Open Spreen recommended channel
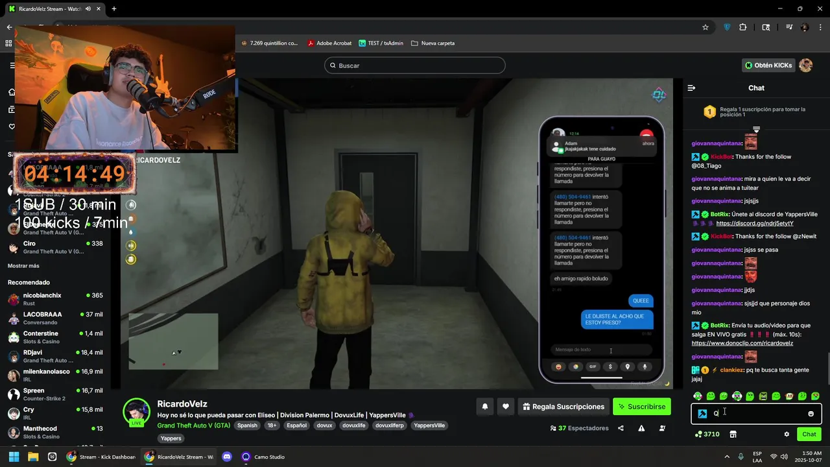The height and width of the screenshot is (467, 830). tap(55, 394)
